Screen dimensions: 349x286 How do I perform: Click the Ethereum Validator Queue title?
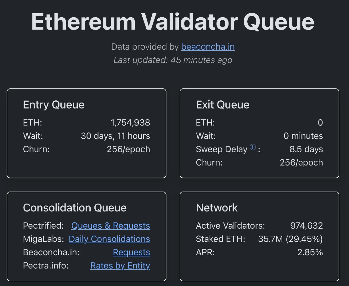click(x=173, y=22)
